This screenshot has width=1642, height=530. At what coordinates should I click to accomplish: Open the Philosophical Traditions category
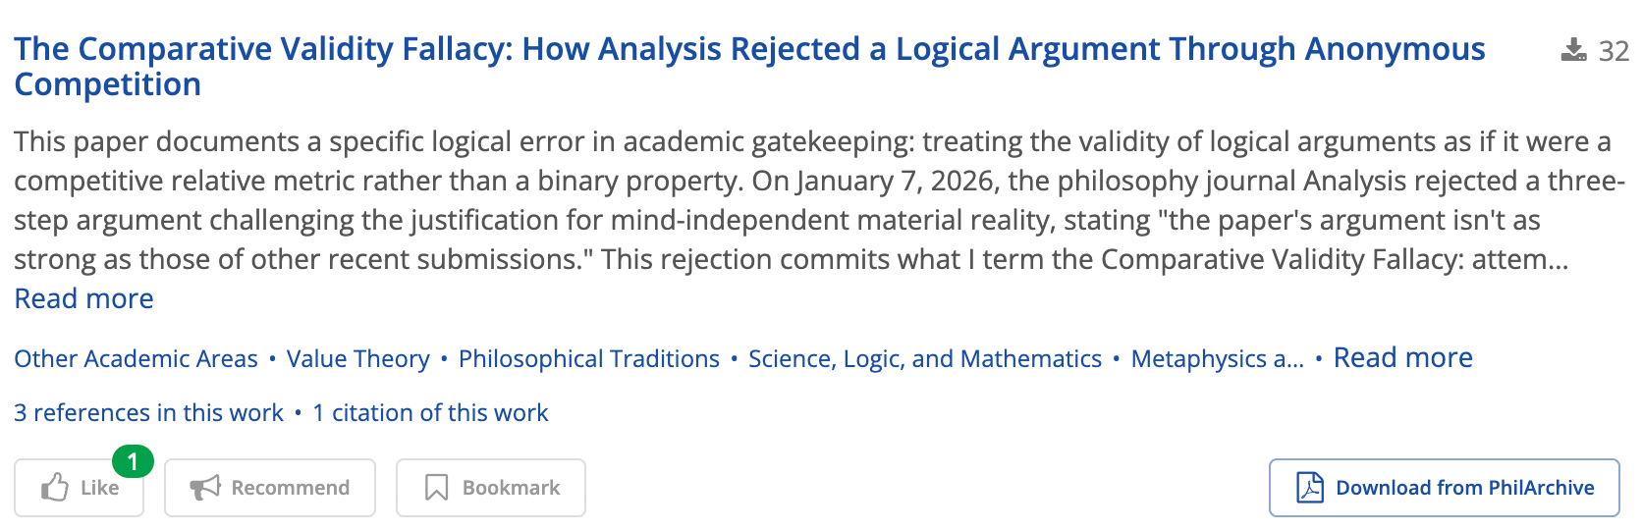[589, 359]
